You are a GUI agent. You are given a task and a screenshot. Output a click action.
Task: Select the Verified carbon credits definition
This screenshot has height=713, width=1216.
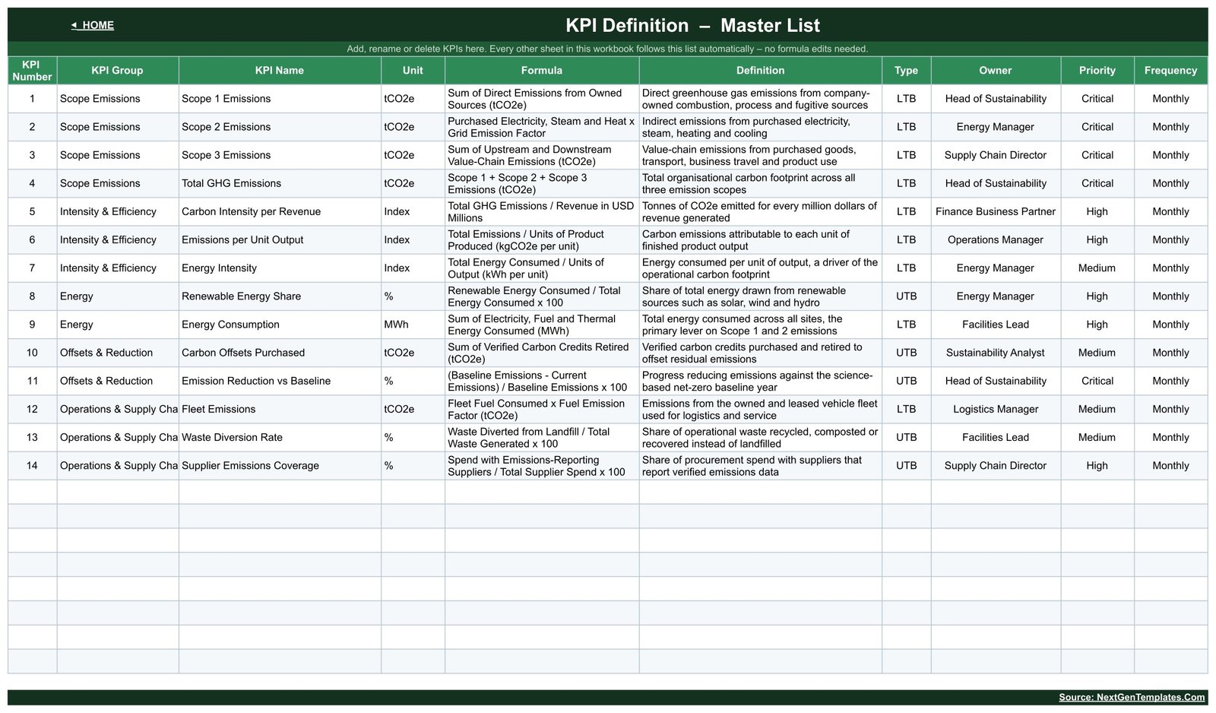pos(760,353)
